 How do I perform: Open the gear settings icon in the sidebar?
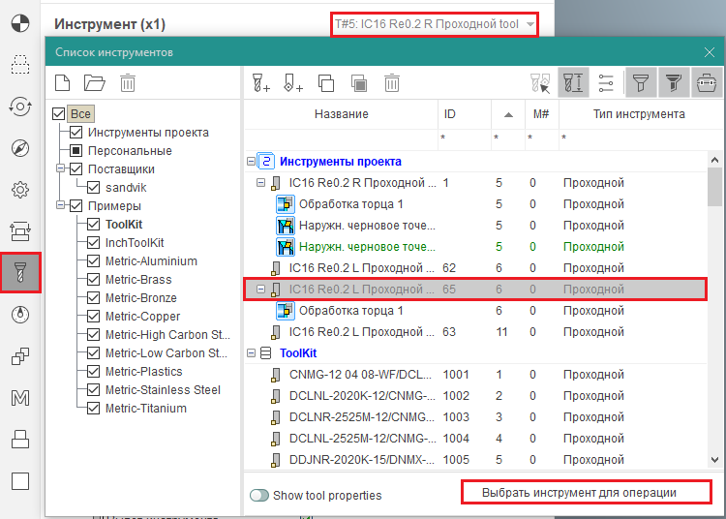(20, 189)
